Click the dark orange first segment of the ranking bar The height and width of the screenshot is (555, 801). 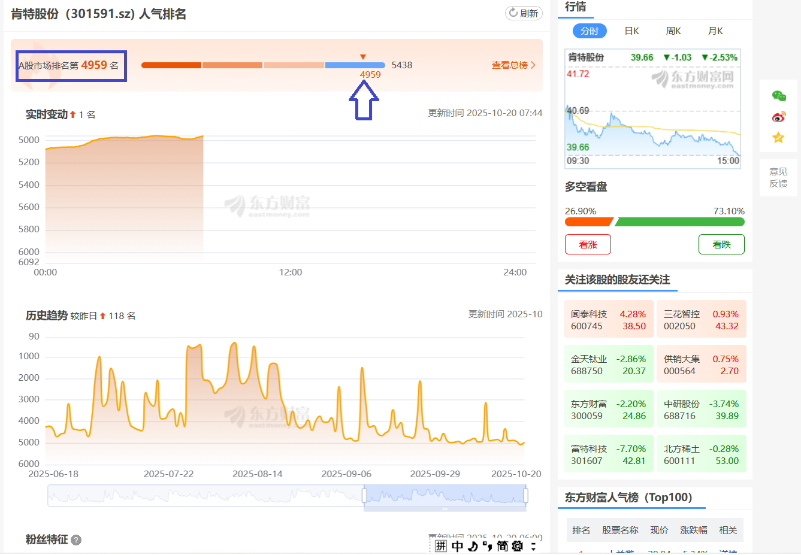tap(171, 65)
